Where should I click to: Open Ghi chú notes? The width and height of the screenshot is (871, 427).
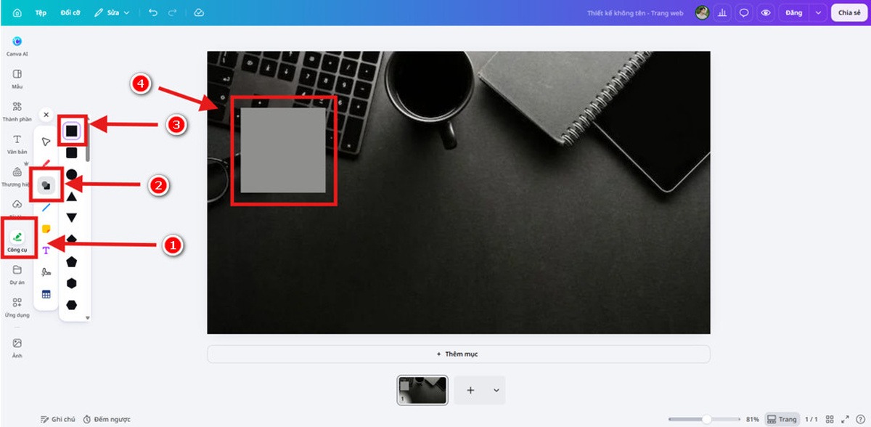click(58, 419)
